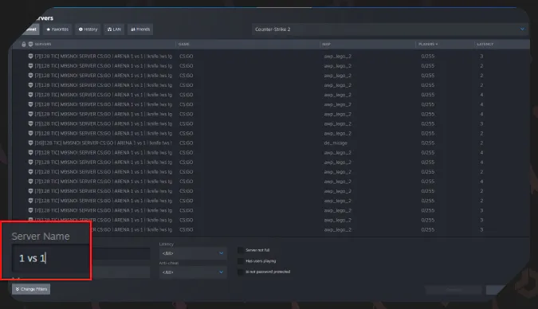The width and height of the screenshot is (538, 309).
Task: Click the de_mirage map cell
Action: (x=336, y=143)
